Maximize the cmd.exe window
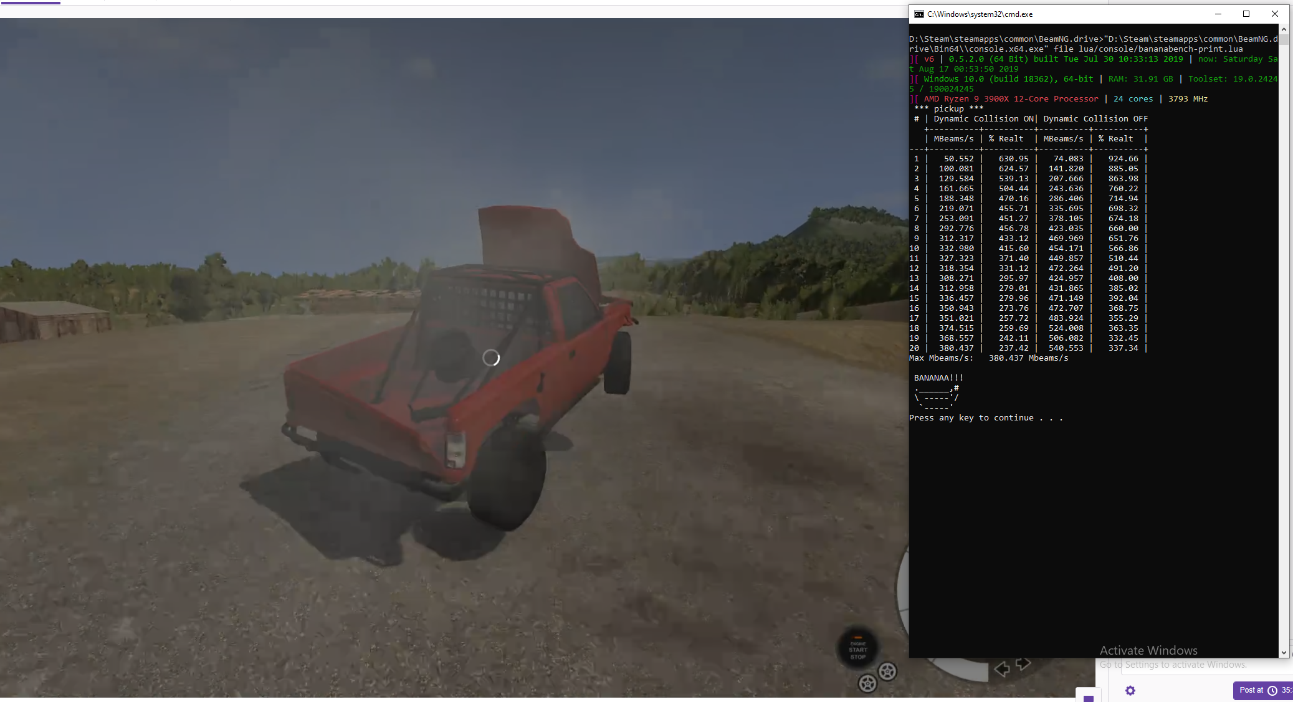Image resolution: width=1293 pixels, height=702 pixels. pyautogui.click(x=1246, y=14)
